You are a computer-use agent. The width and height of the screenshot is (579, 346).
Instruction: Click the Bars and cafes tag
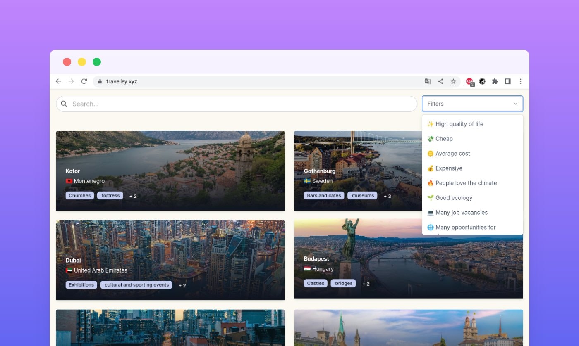324,196
